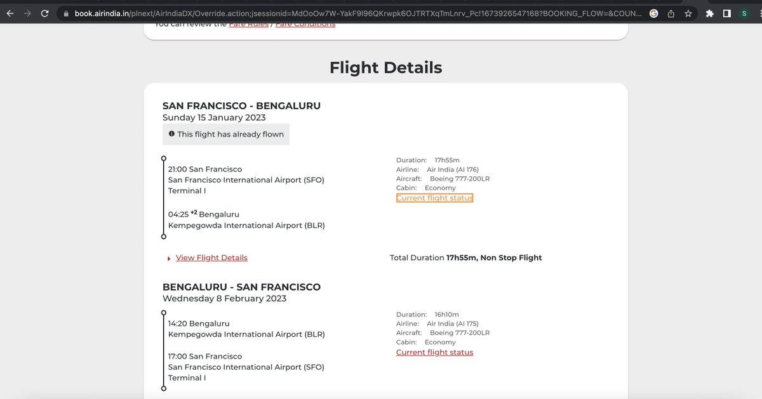View site security info via lock icon

coord(65,13)
